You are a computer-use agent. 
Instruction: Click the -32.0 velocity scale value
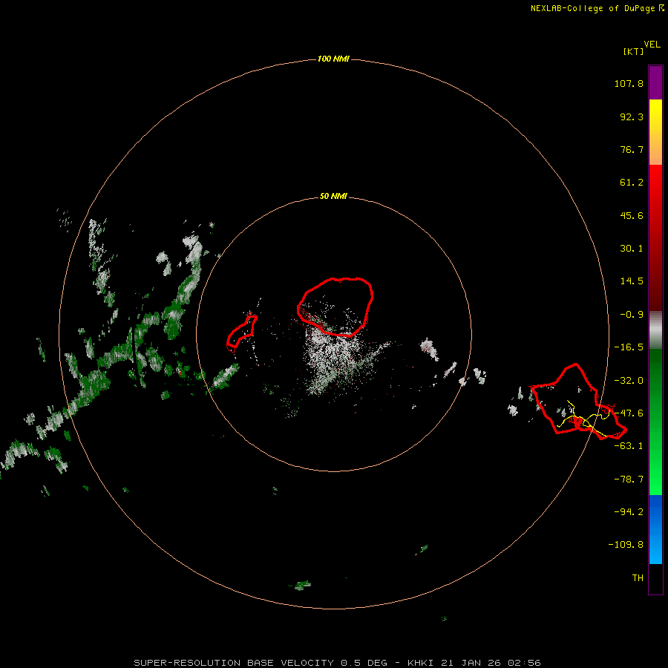click(629, 381)
